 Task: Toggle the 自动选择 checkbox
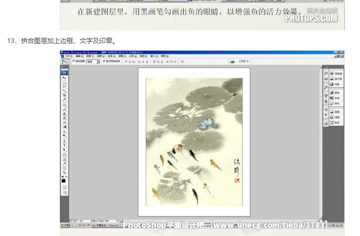tap(74, 61)
